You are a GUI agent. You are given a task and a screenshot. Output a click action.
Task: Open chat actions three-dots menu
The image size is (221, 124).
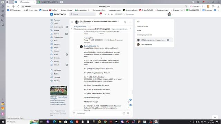click(130, 22)
